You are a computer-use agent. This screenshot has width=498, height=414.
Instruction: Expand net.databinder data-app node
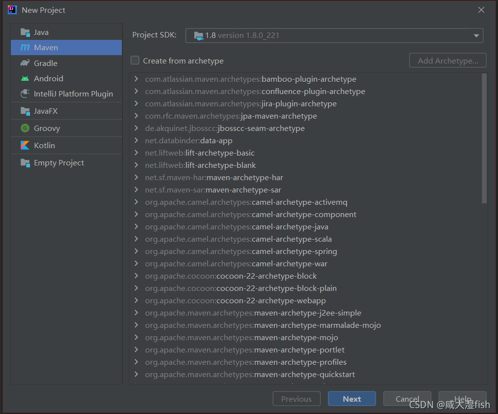click(136, 140)
